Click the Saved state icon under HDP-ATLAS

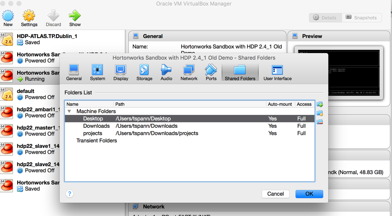20,42
